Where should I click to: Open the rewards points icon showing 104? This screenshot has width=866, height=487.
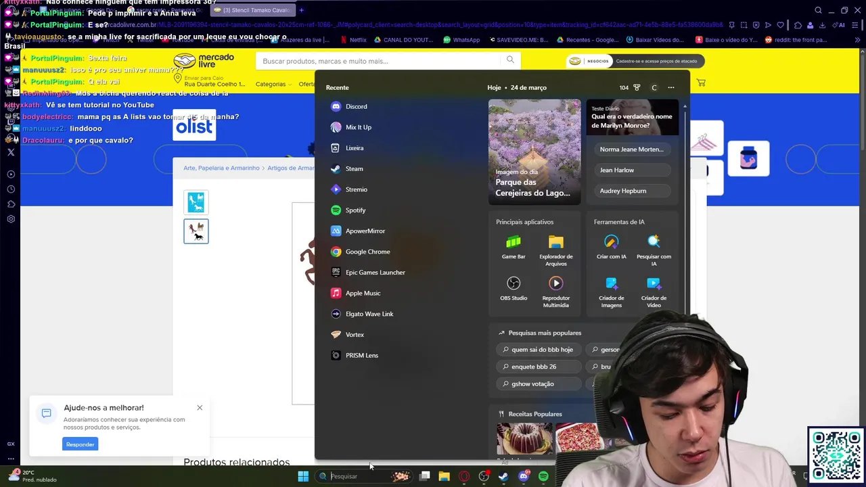[629, 87]
